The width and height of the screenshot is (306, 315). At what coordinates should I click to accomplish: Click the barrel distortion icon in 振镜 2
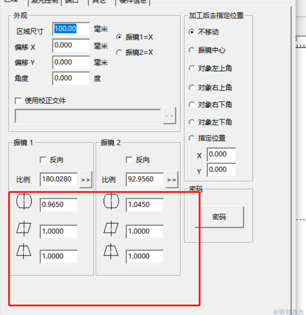click(111, 201)
